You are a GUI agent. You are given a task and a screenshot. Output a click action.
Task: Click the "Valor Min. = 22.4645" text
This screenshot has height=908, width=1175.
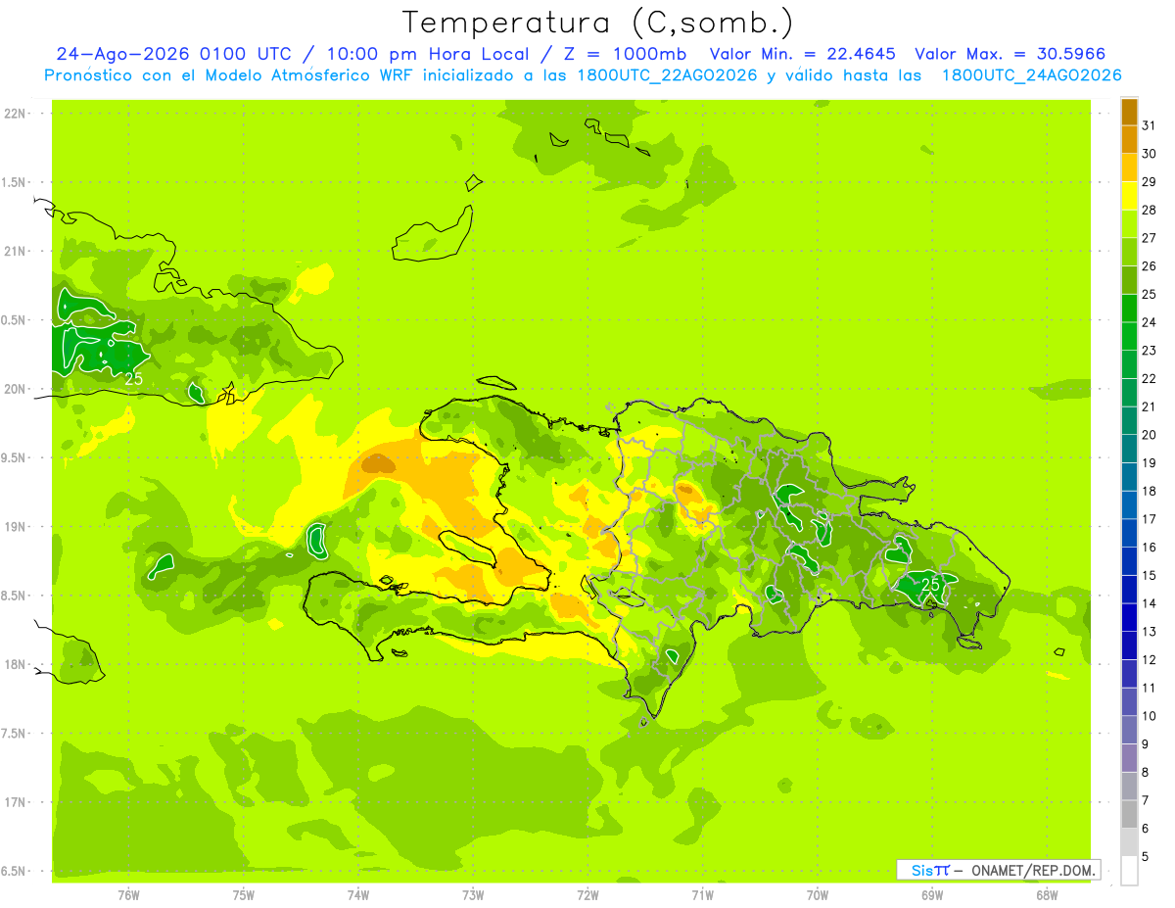coord(803,54)
